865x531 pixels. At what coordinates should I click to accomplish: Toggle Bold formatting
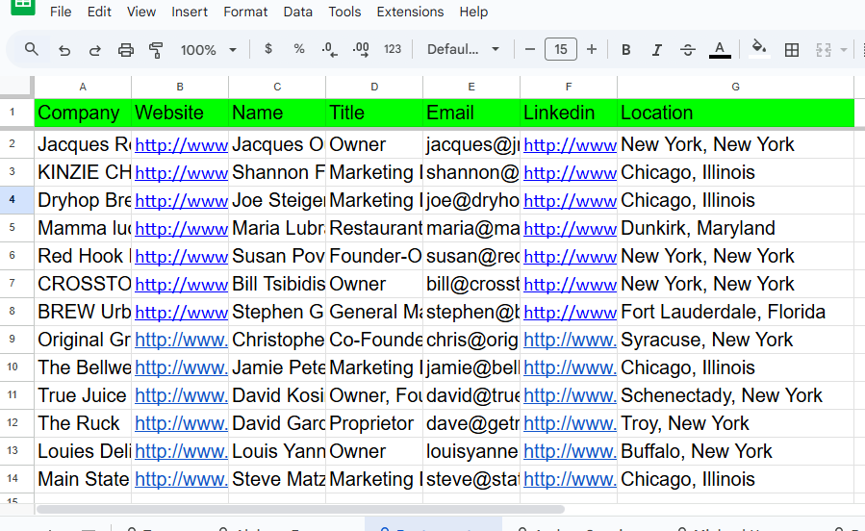pyautogui.click(x=625, y=50)
